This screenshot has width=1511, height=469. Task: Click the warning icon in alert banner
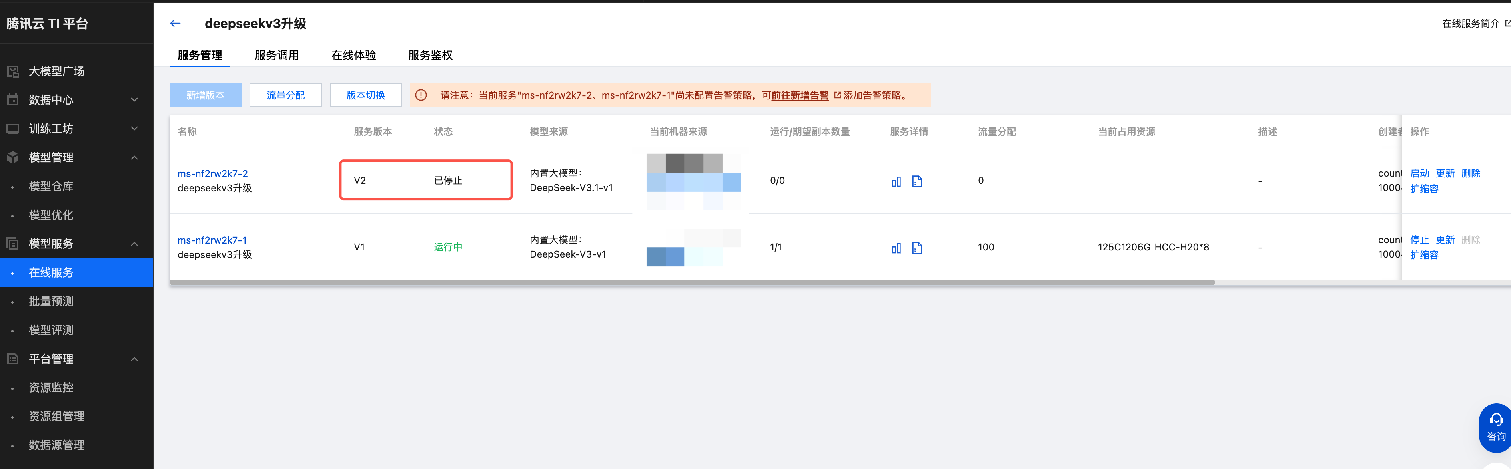coord(421,95)
